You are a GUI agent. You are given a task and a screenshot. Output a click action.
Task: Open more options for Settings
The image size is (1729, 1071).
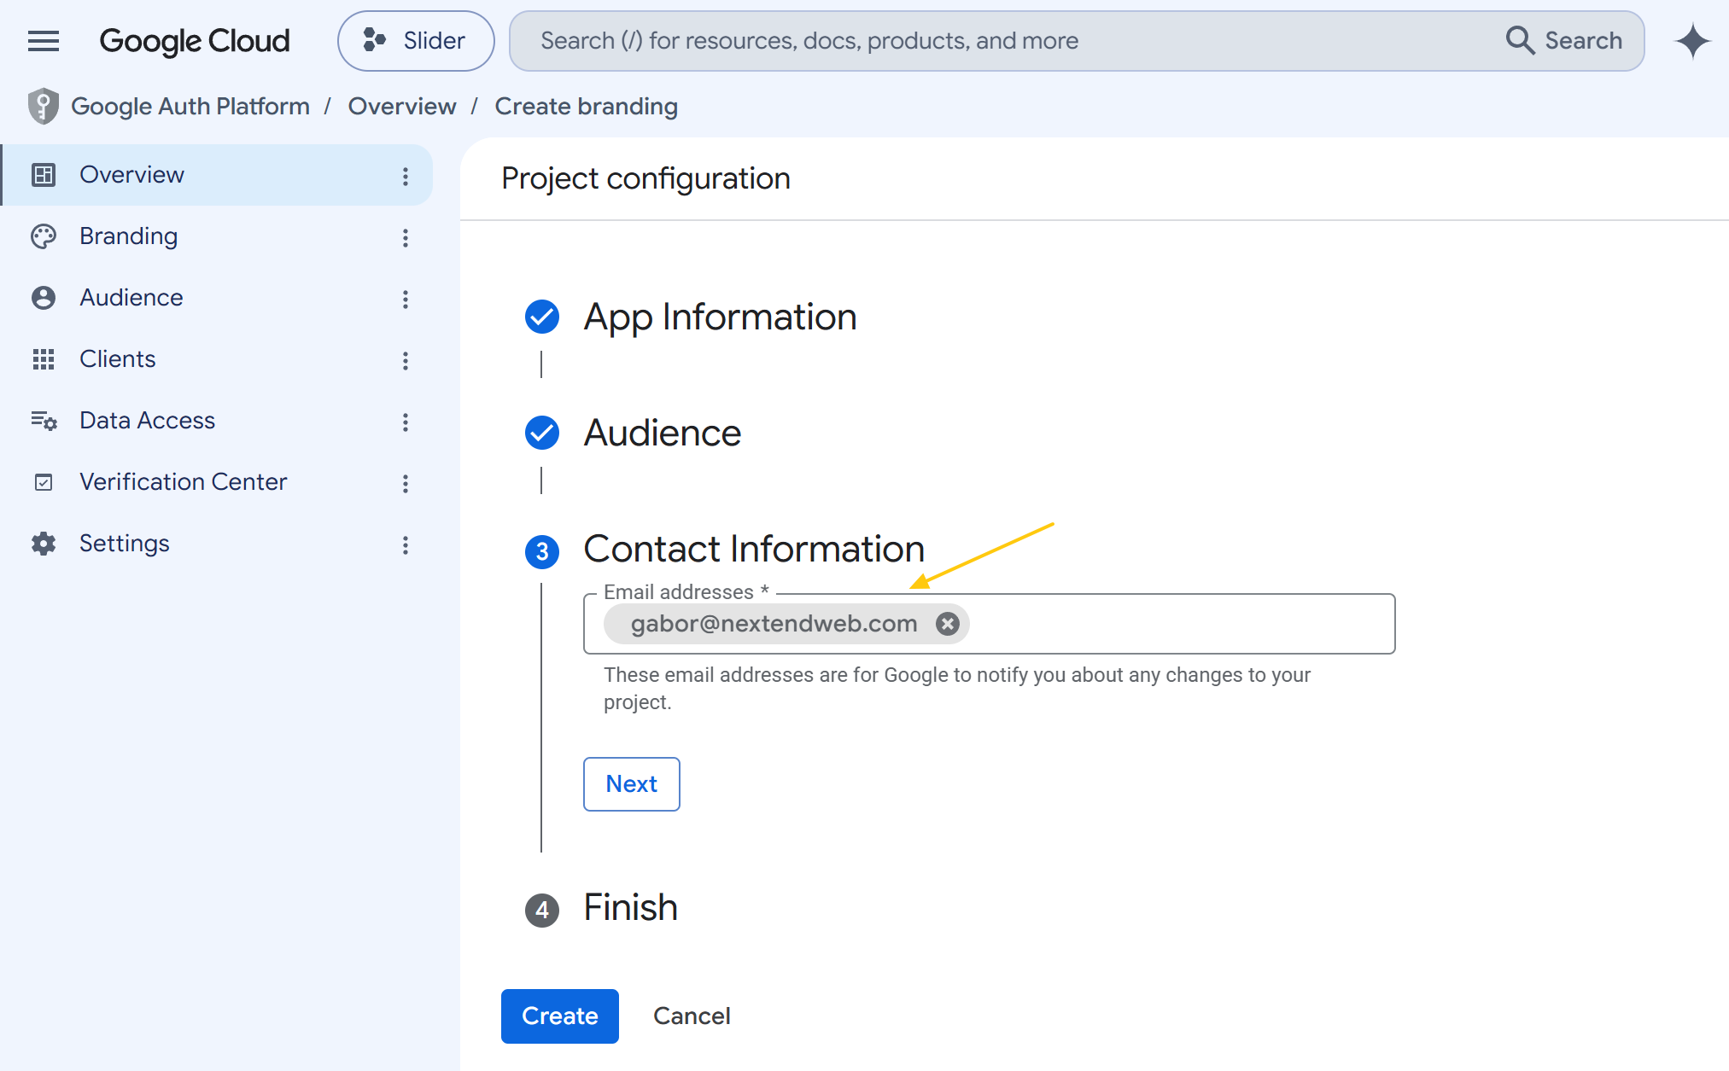click(406, 545)
